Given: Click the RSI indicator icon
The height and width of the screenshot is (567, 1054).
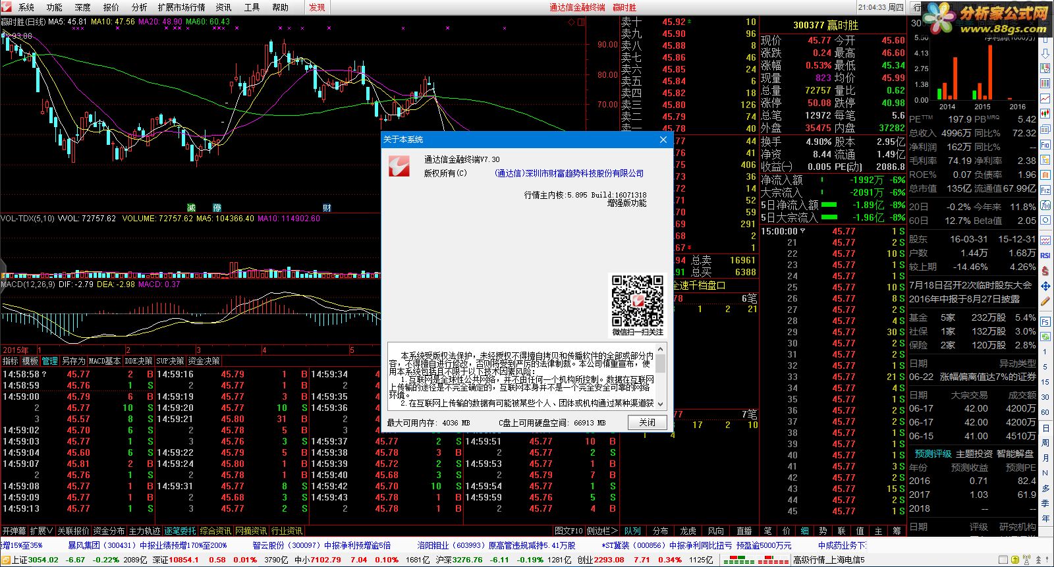Looking at the screenshot, I should (1045, 256).
